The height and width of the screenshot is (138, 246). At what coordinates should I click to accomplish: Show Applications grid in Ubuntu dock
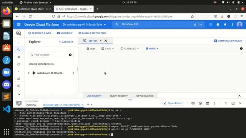click(7, 132)
